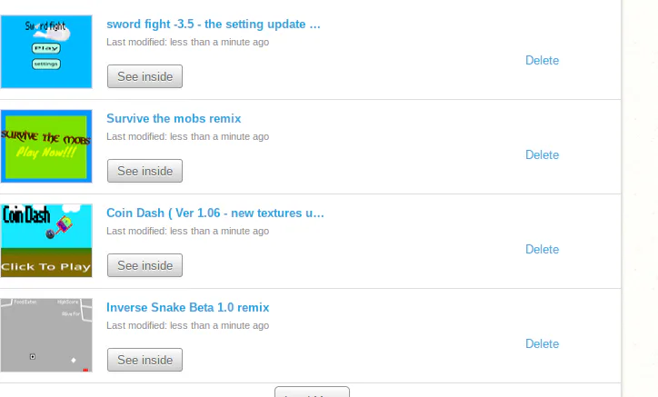The width and height of the screenshot is (658, 397).
Task: Select Inverse Snake's last modified timestamp
Action: pyautogui.click(x=187, y=325)
